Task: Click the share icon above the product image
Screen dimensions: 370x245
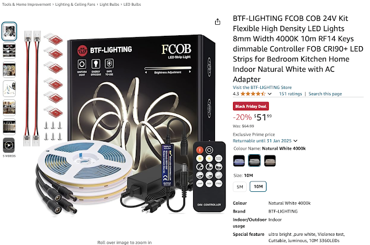Action: click(217, 22)
